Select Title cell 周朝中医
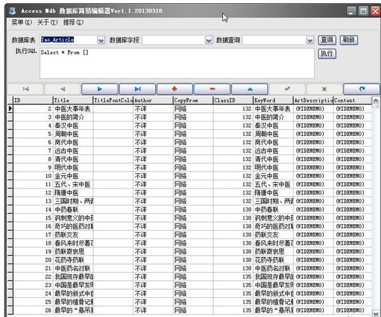Image resolution: width=381 pixels, height=317 pixels. click(73, 134)
